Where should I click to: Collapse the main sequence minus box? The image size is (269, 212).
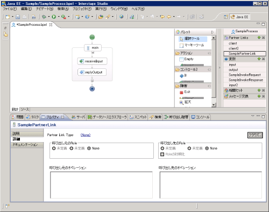[93, 53]
